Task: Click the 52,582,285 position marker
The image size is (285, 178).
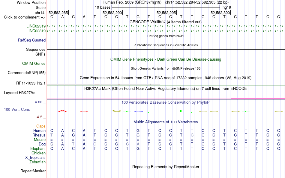Action: (58, 13)
